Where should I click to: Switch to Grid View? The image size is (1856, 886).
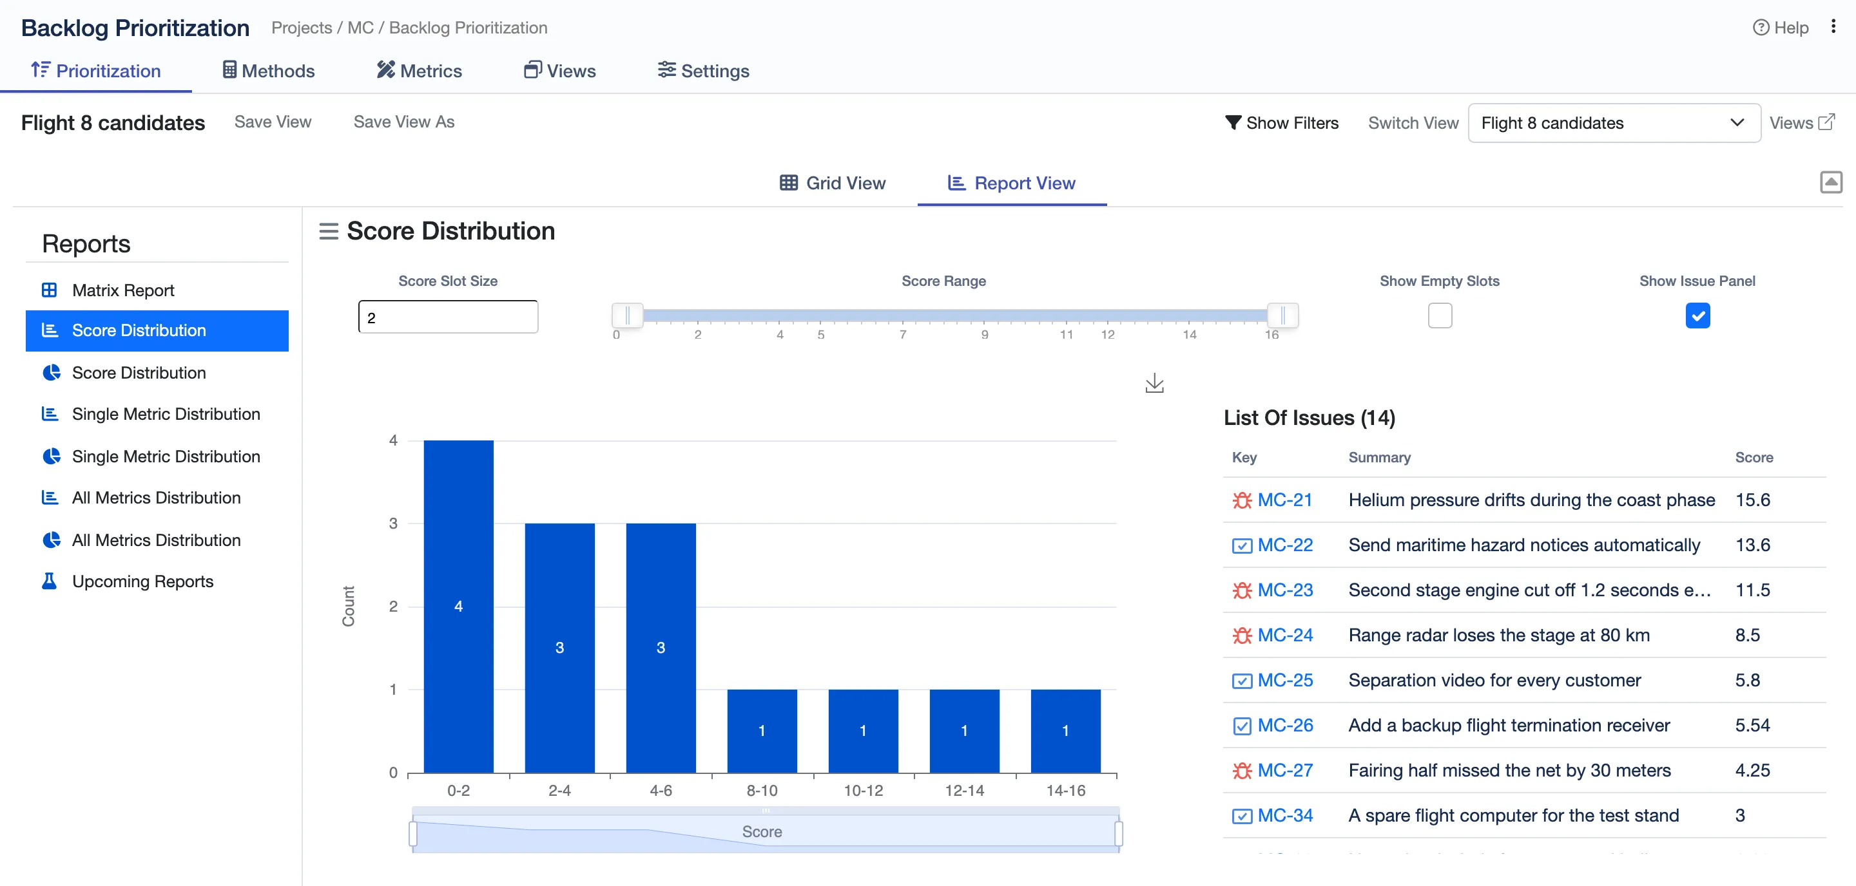(832, 183)
